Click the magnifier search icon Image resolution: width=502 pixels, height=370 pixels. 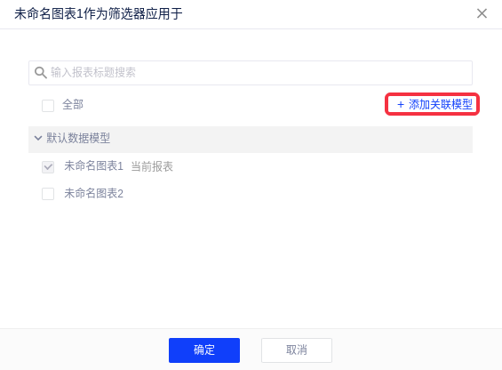pos(40,72)
